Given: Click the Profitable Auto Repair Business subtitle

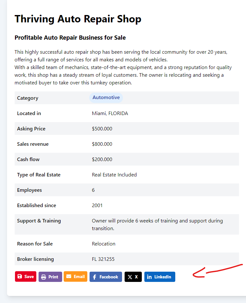Looking at the screenshot, I should pyautogui.click(x=70, y=38).
